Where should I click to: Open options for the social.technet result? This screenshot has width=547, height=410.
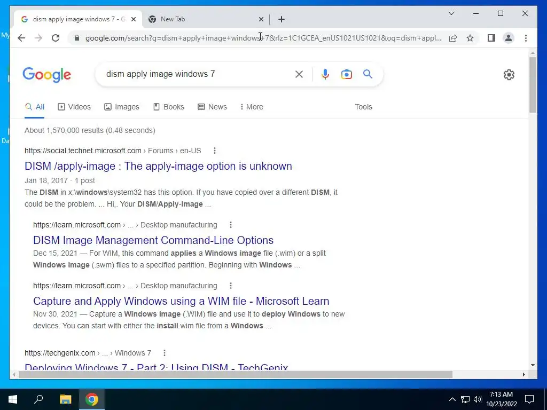215,151
